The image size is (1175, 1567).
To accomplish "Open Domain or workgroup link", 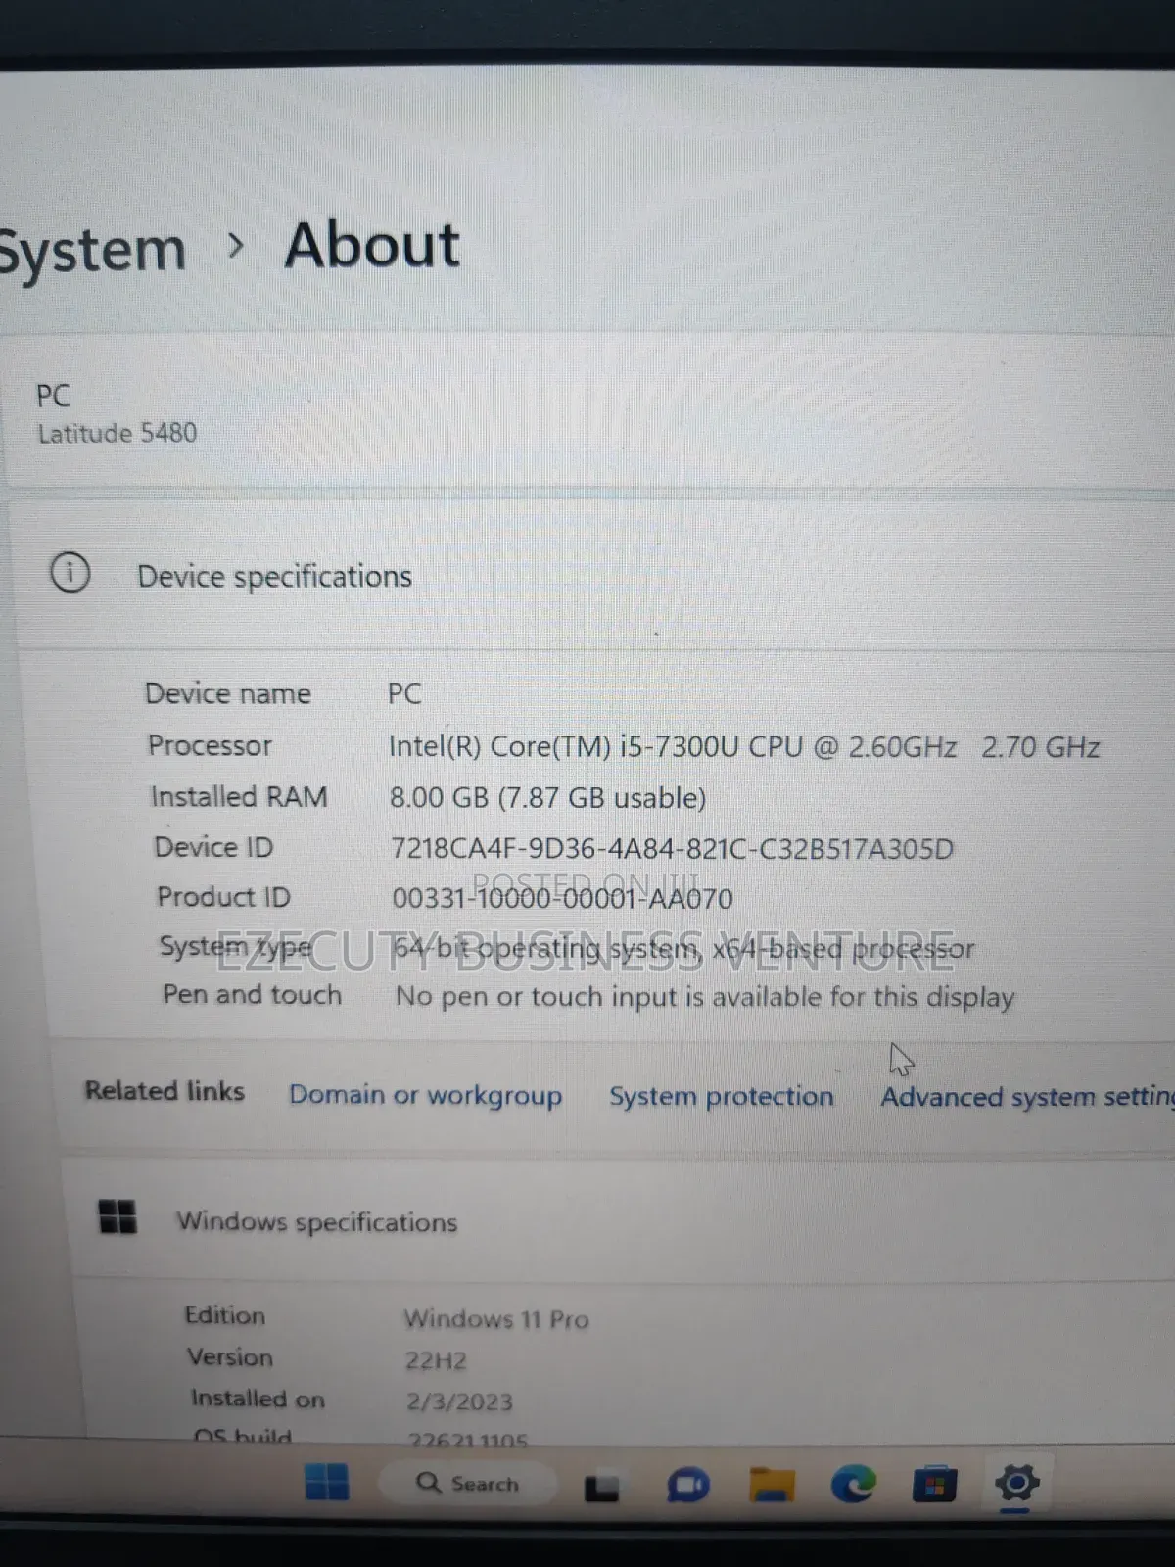I will [425, 1095].
